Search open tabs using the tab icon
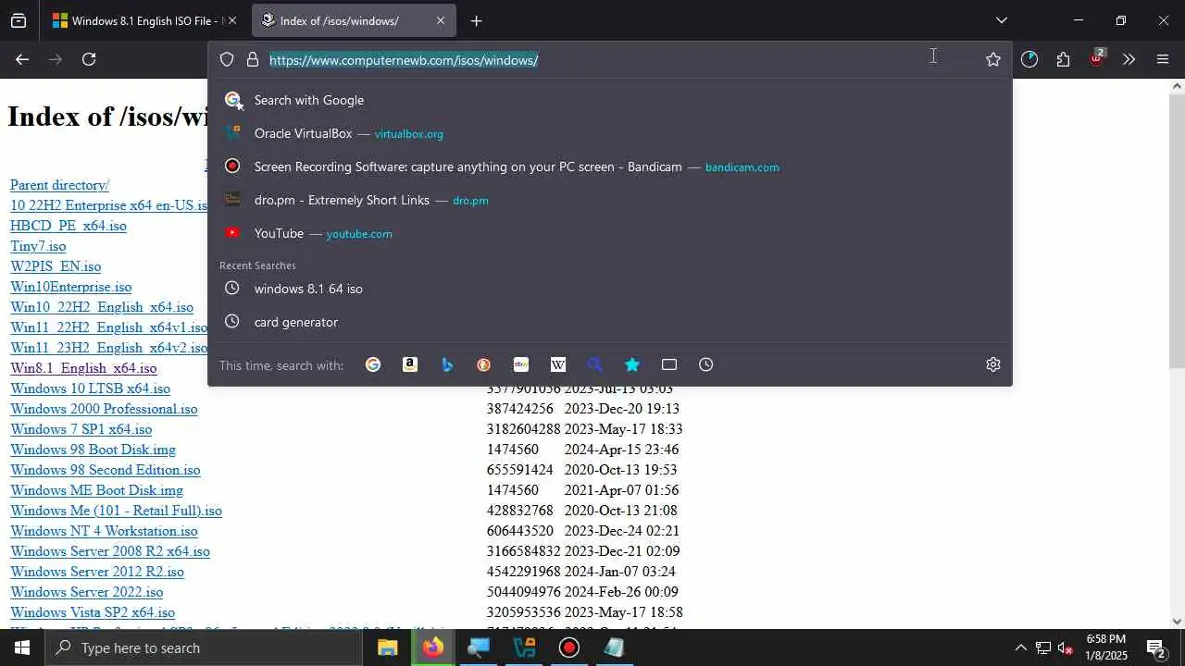The width and height of the screenshot is (1185, 666). pos(669,364)
